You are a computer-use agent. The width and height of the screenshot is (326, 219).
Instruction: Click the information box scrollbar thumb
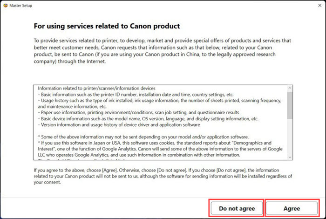coord(290,105)
